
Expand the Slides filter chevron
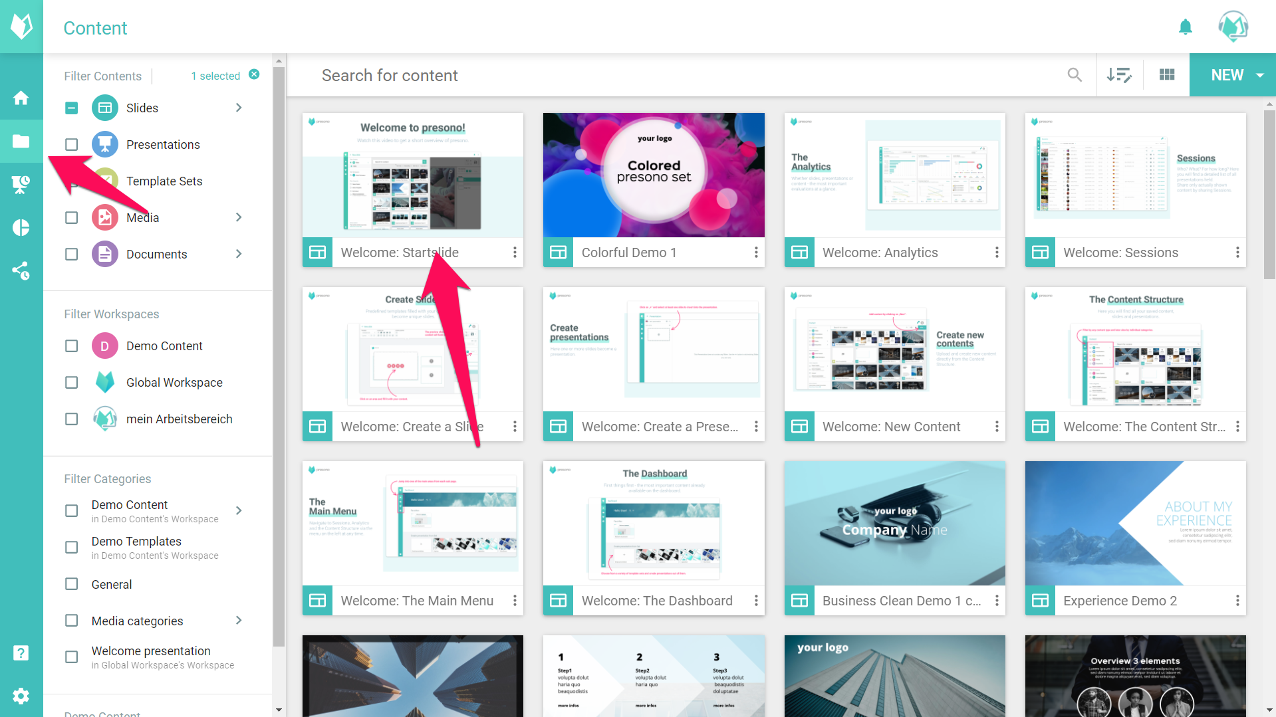click(x=239, y=108)
